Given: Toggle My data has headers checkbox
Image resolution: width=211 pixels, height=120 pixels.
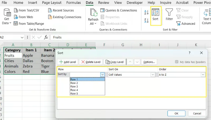Looking at the screenshot, I should [x=177, y=62].
